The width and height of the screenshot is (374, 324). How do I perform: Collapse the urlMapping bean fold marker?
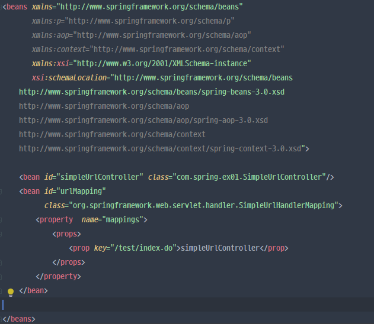pyautogui.click(x=1, y=191)
